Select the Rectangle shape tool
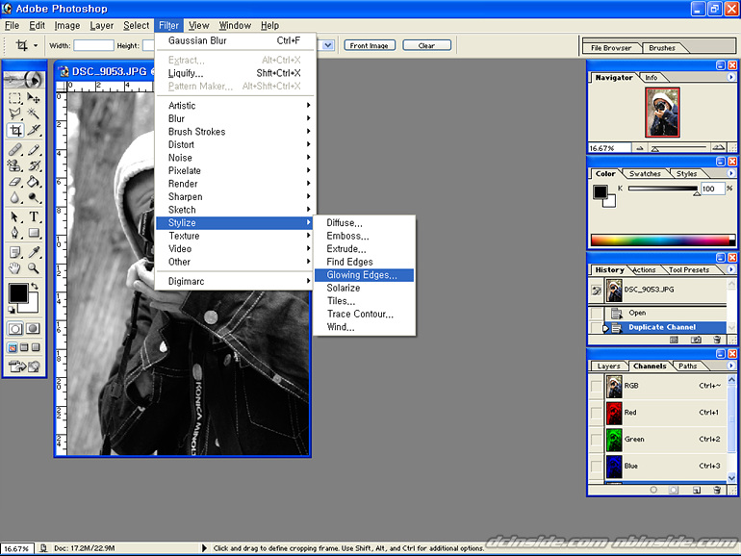 33,233
